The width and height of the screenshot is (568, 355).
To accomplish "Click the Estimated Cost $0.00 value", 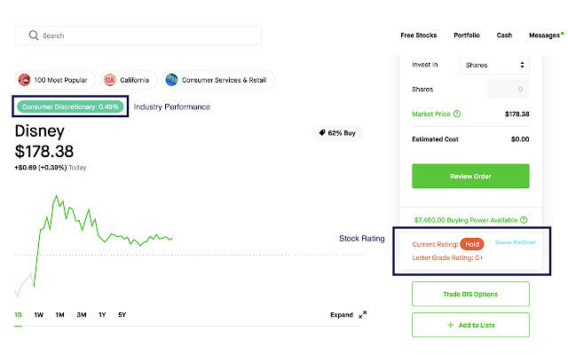I will (520, 139).
